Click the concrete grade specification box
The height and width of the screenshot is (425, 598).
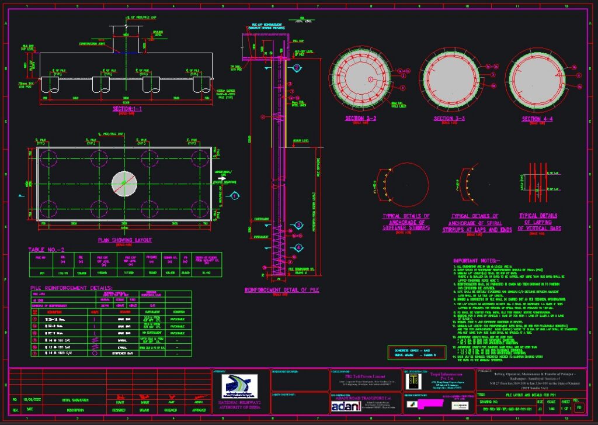point(416,353)
